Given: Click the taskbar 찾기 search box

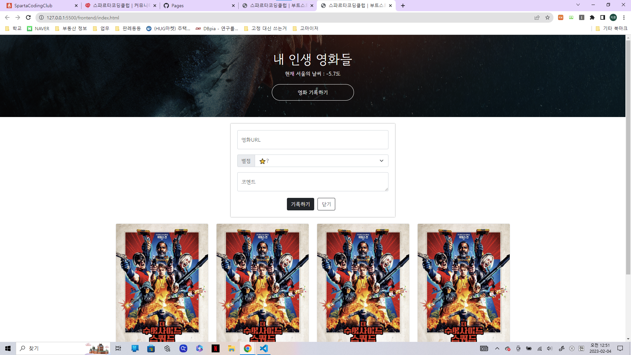Looking at the screenshot, I should [63, 348].
